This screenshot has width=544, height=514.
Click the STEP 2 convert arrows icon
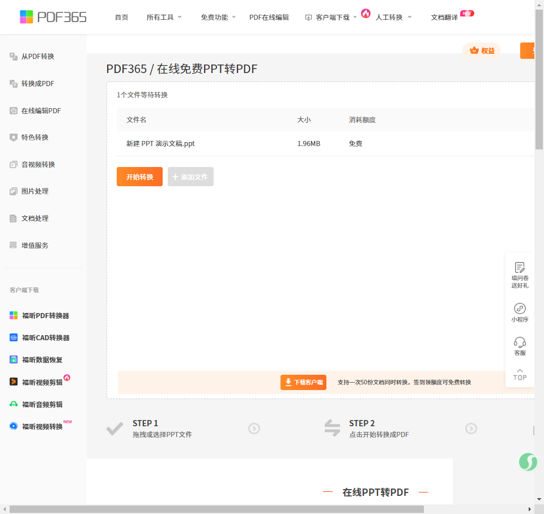[x=332, y=428]
